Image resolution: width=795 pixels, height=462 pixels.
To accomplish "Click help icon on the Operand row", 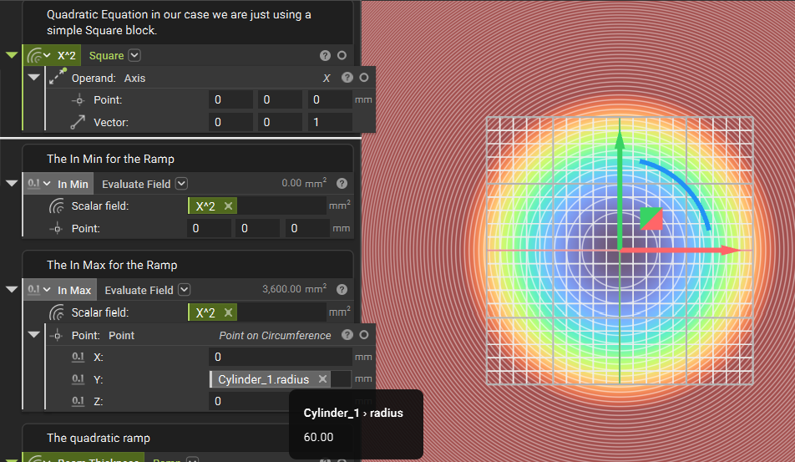I will pos(347,78).
